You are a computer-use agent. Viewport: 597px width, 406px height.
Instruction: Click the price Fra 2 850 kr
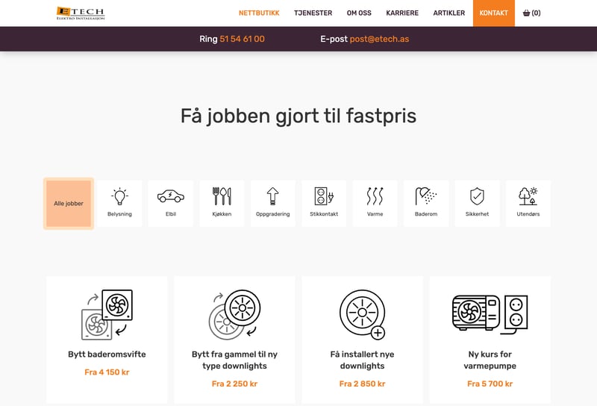point(362,384)
